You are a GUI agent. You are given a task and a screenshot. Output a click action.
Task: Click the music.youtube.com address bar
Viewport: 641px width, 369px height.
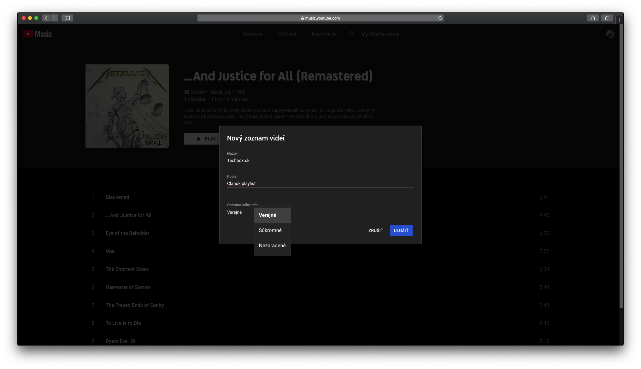click(320, 18)
